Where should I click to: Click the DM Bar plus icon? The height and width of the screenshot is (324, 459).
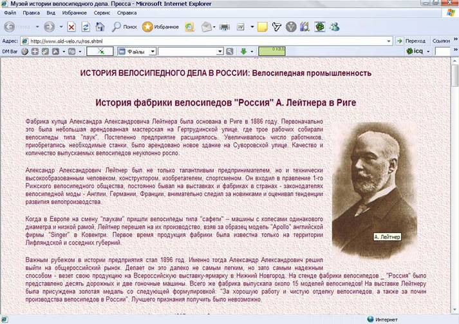tap(35, 52)
